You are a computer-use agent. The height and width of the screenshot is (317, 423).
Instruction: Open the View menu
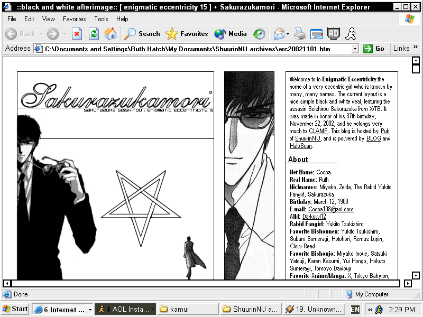click(48, 19)
